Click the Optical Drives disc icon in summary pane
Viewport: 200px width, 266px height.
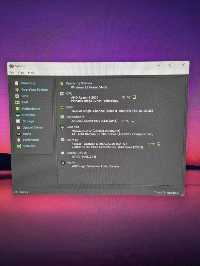click(63, 153)
